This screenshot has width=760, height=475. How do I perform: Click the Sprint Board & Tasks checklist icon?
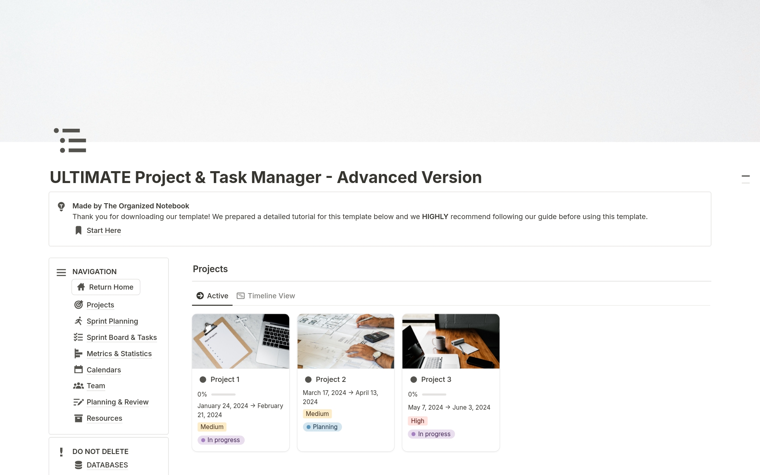click(x=78, y=337)
